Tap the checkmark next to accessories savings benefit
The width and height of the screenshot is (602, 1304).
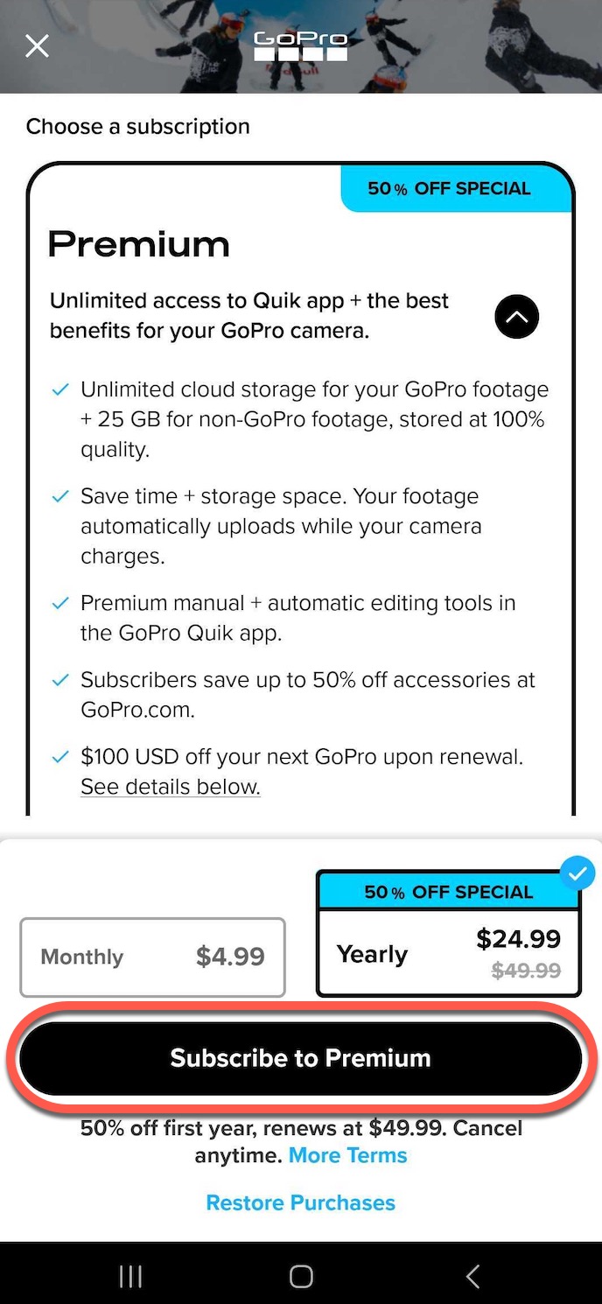(59, 679)
